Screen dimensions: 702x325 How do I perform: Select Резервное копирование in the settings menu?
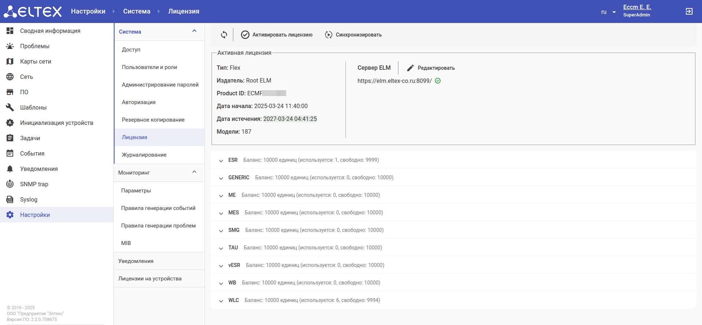153,120
